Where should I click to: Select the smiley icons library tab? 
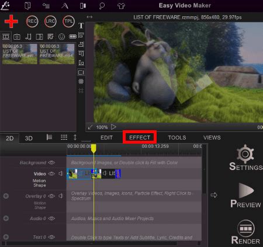pos(61,37)
